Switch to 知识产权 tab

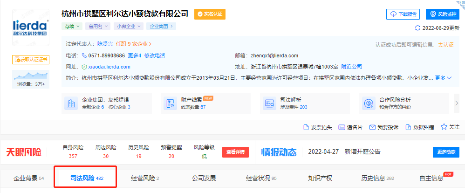coord(320,179)
